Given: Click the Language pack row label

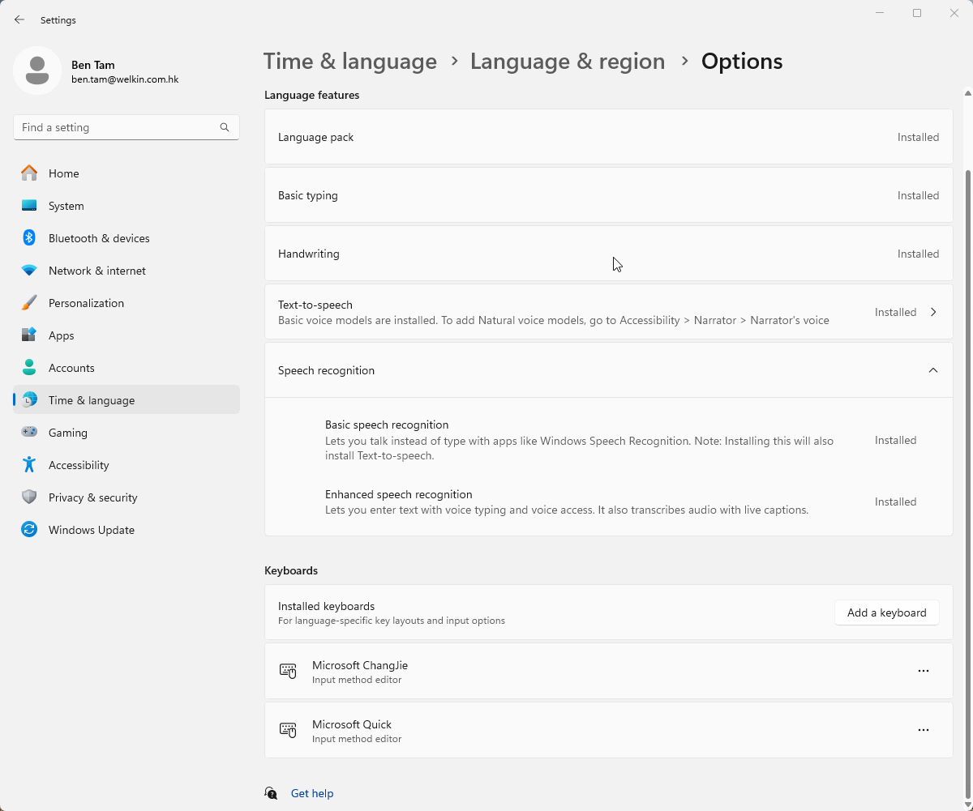Looking at the screenshot, I should pos(315,137).
